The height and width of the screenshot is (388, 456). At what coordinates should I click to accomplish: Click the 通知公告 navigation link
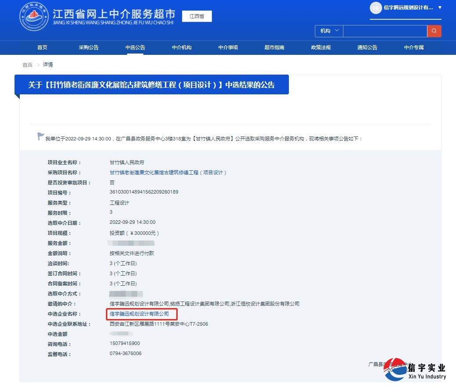coord(367,47)
